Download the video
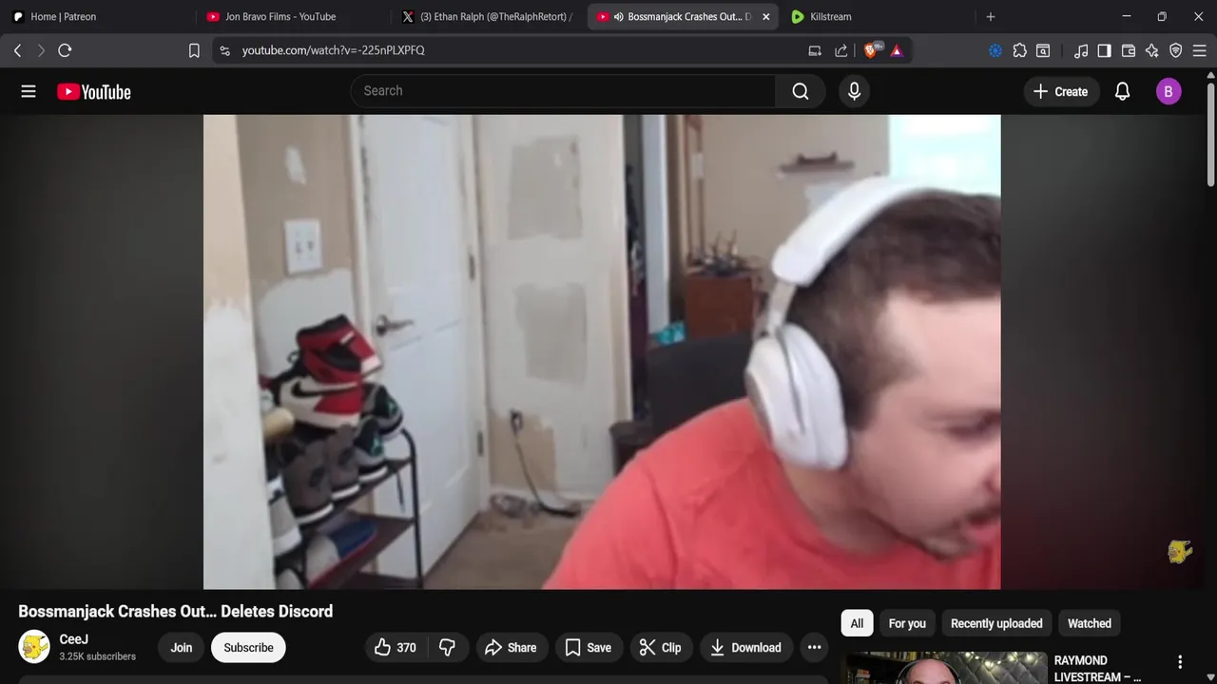Viewport: 1217px width, 684px height. click(x=746, y=648)
